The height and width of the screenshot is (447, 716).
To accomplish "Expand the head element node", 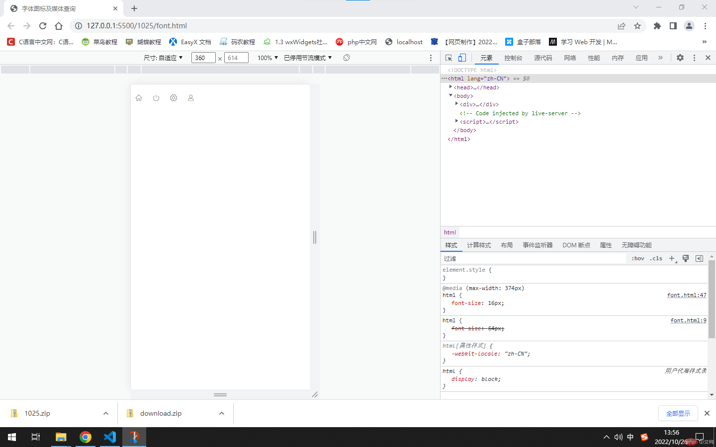I will click(x=450, y=87).
